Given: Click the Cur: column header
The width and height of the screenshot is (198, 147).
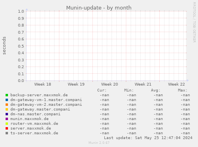Looking at the screenshot, I should (x=102, y=90).
